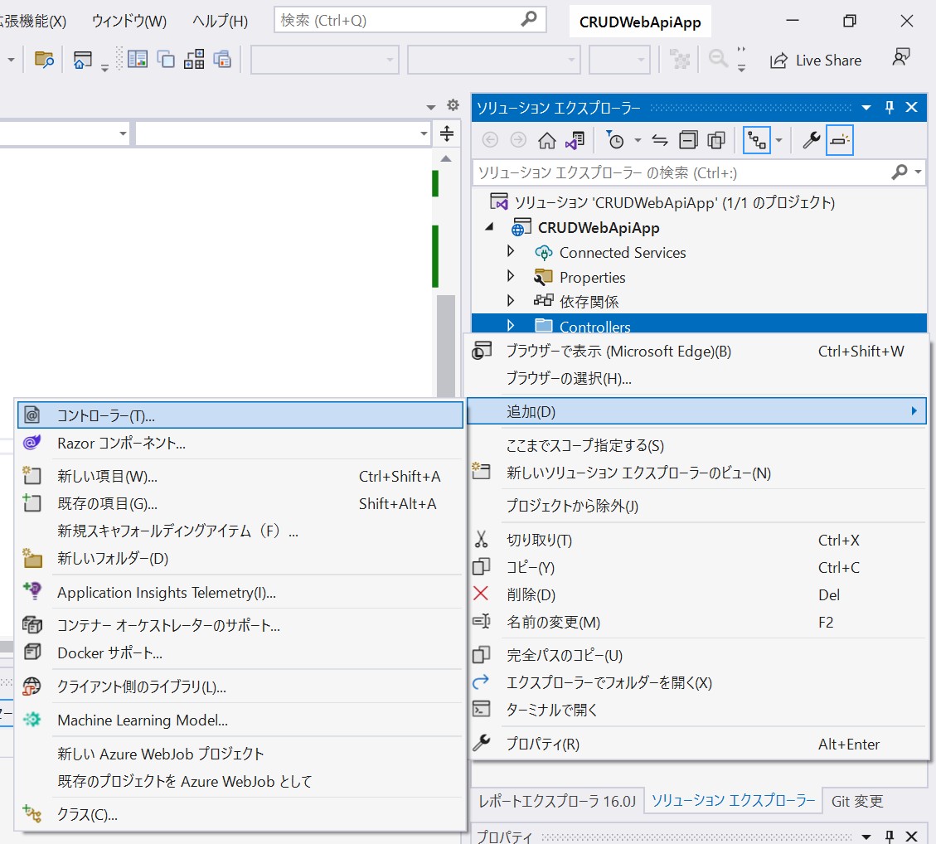Select Application Insights Telemetry(I)... entry
The image size is (936, 844).
click(x=240, y=593)
